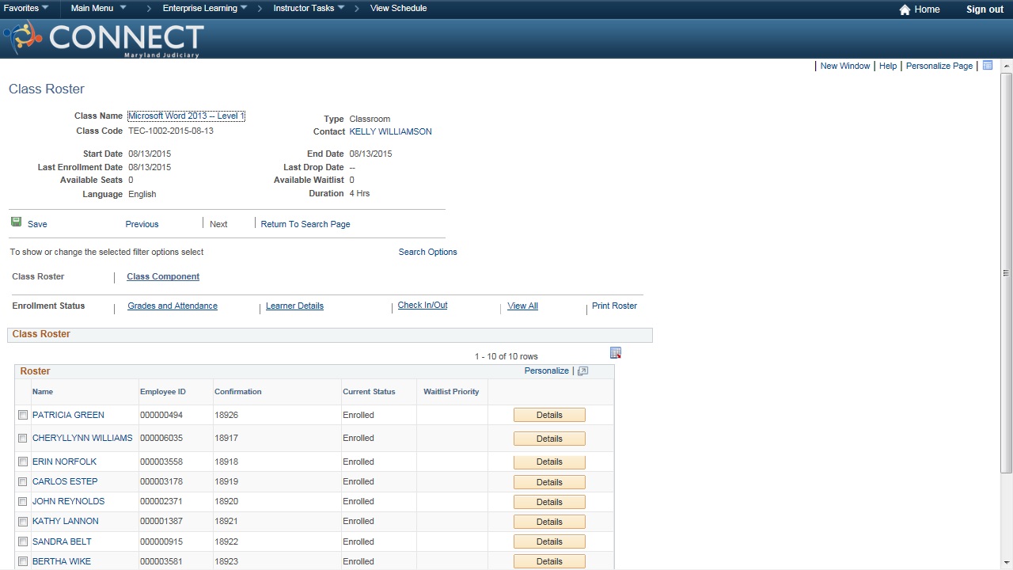The image size is (1013, 570).
Task: Click the Help link
Action: (x=888, y=66)
